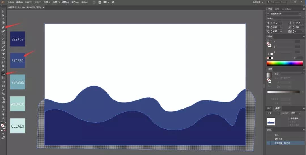This screenshot has height=155, width=306.
Task: Click the 制作蒙版 button
Action: click(x=294, y=119)
